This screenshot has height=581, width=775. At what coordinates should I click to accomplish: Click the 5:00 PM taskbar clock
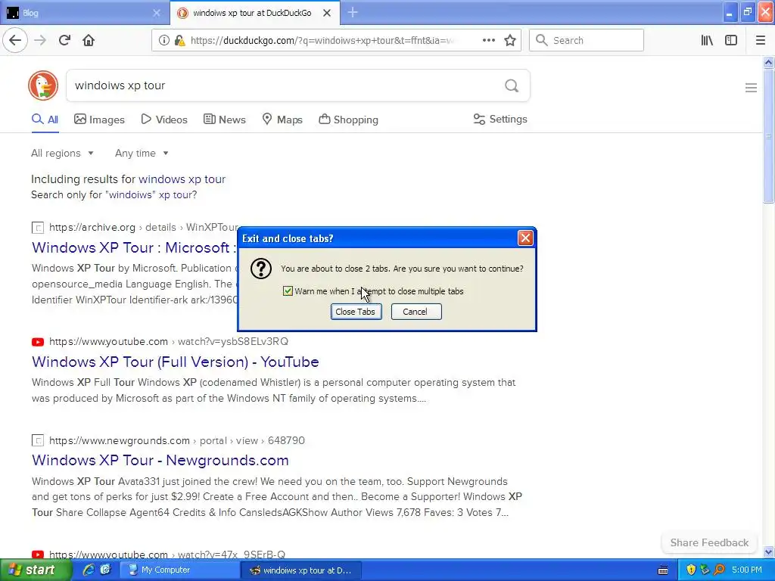coord(746,570)
